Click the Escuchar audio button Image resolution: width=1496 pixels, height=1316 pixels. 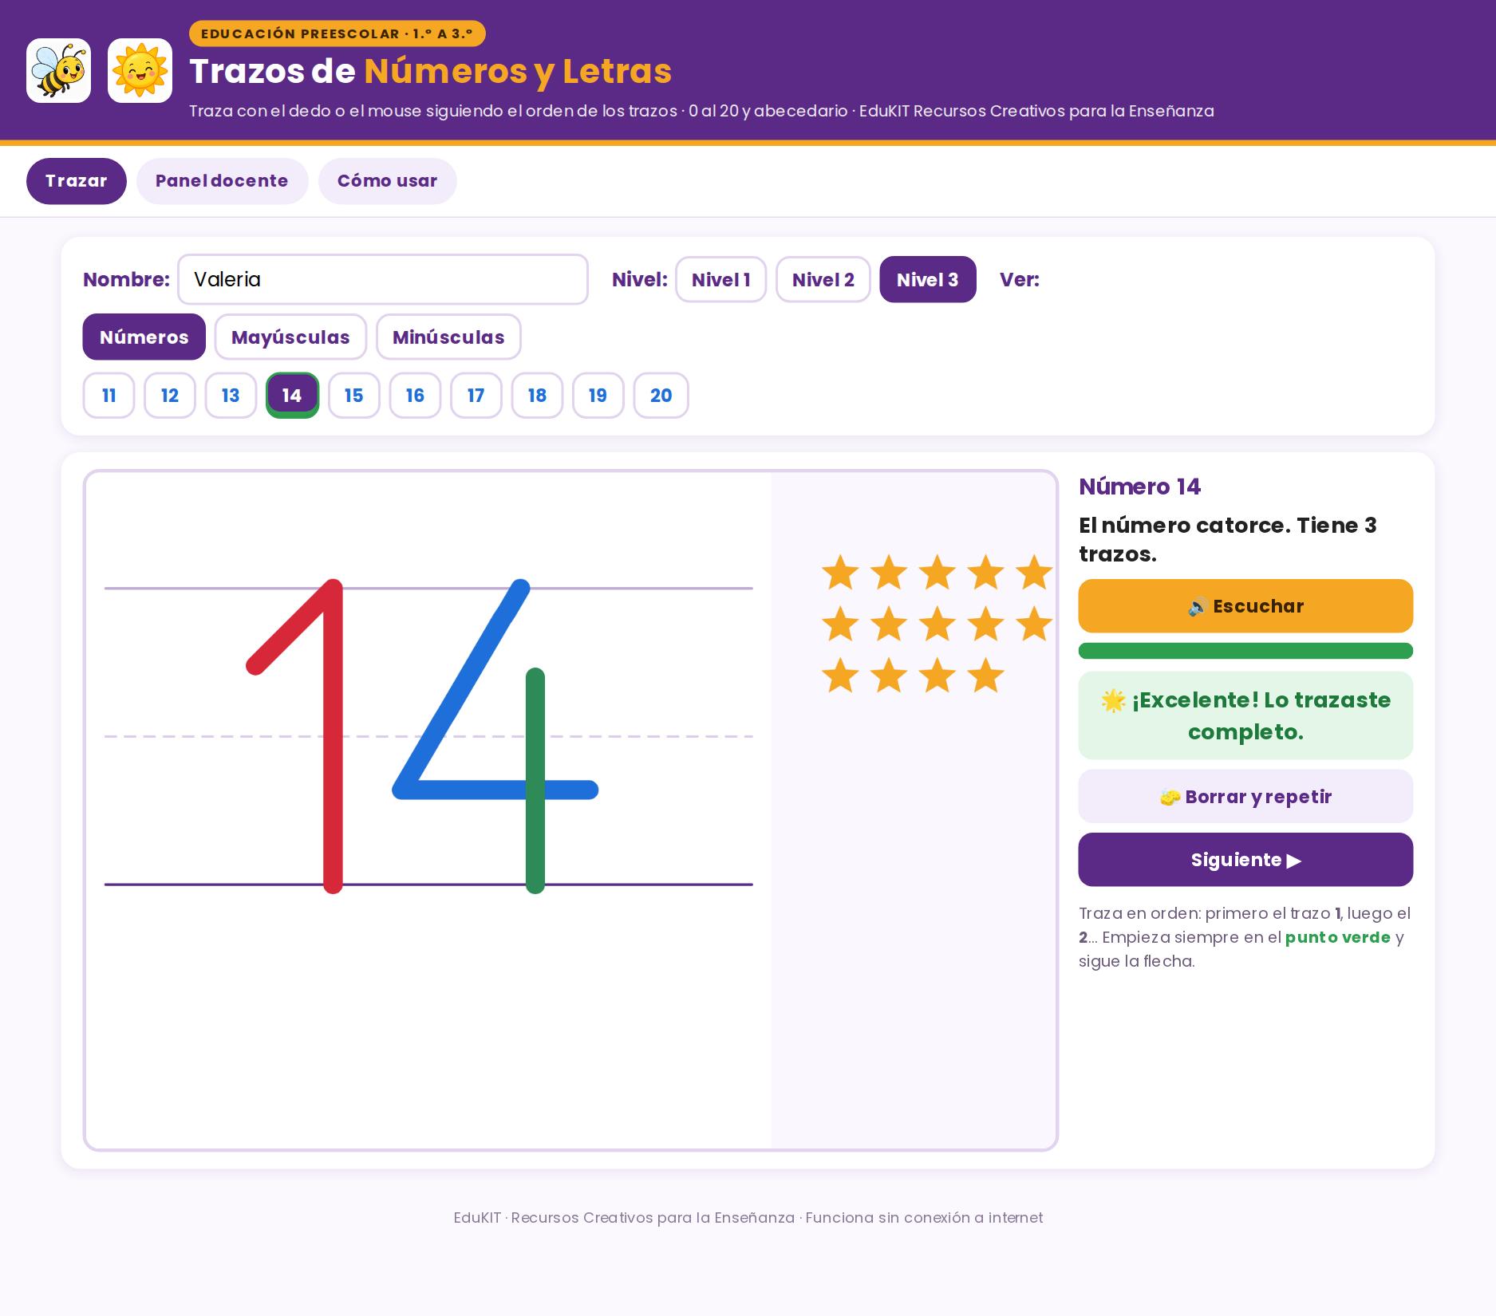coord(1245,606)
